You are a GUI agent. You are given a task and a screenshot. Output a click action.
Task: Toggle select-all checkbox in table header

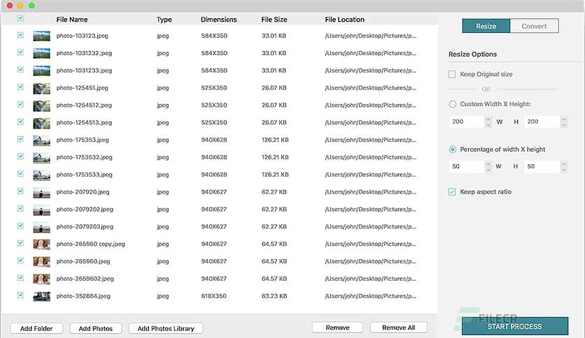tap(20, 19)
